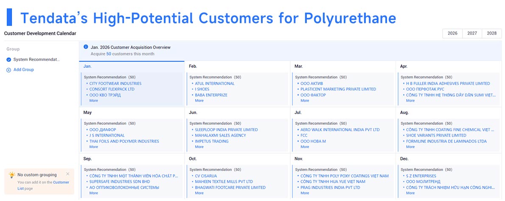
Task: Expand More under January recommendations
Action: click(x=94, y=101)
